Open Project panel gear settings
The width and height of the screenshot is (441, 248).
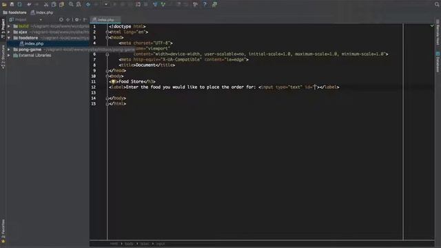76,20
